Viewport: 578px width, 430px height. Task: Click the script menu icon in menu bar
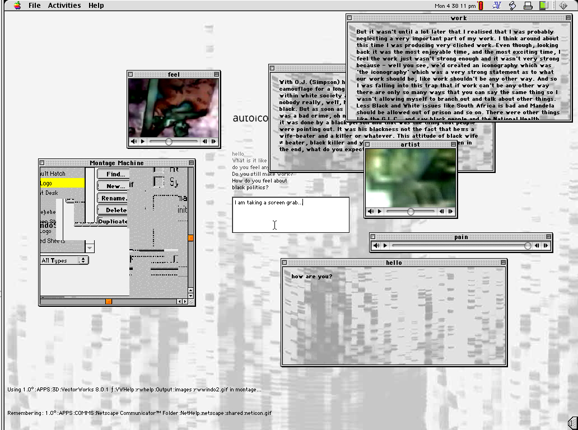coord(512,6)
